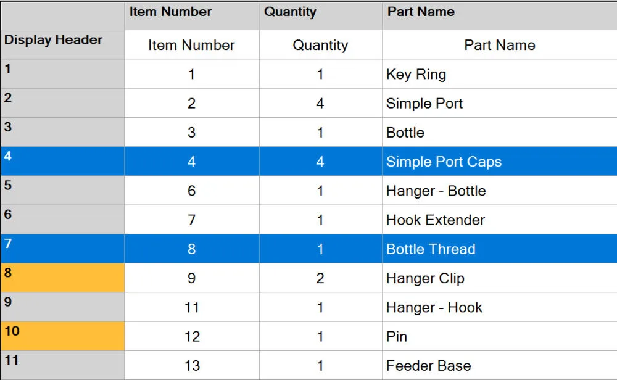Select the Quantity column header
The width and height of the screenshot is (617, 380).
click(x=321, y=15)
